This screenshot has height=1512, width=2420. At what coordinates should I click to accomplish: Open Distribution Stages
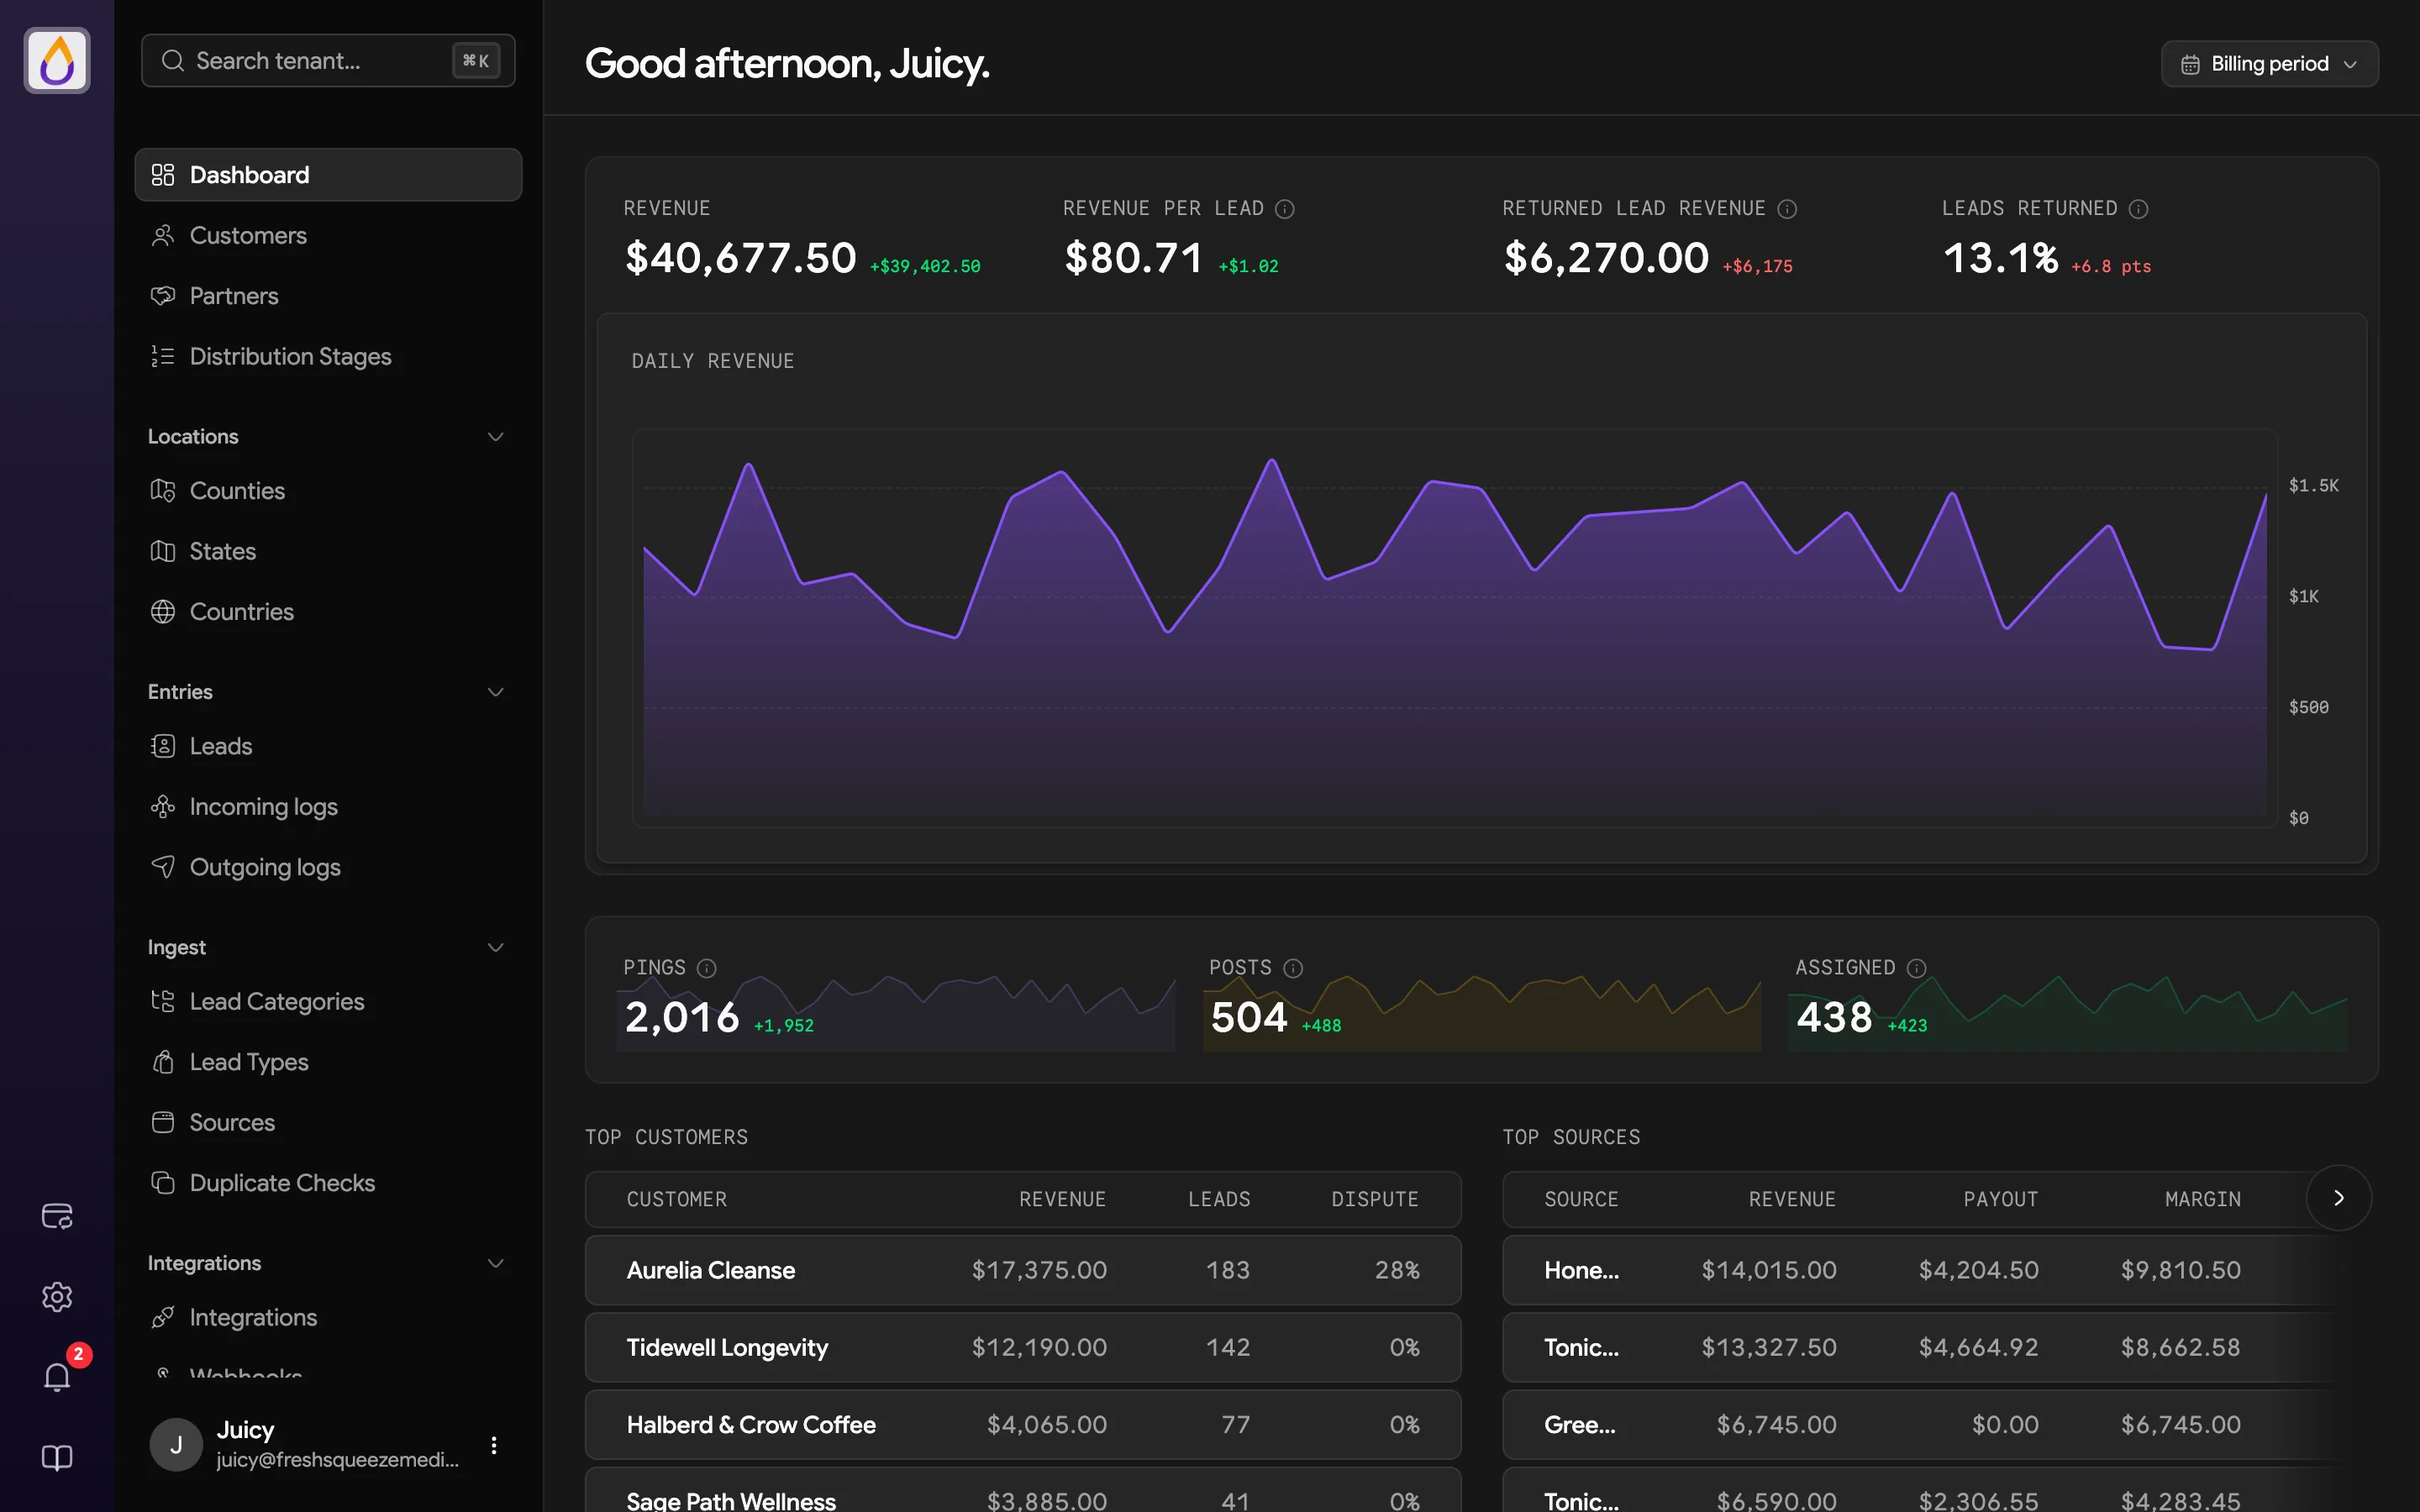coord(328,357)
